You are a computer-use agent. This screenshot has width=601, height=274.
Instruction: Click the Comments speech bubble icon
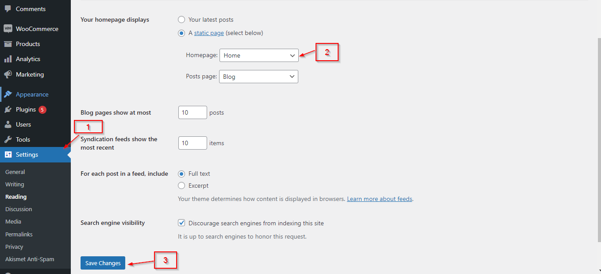8,9
